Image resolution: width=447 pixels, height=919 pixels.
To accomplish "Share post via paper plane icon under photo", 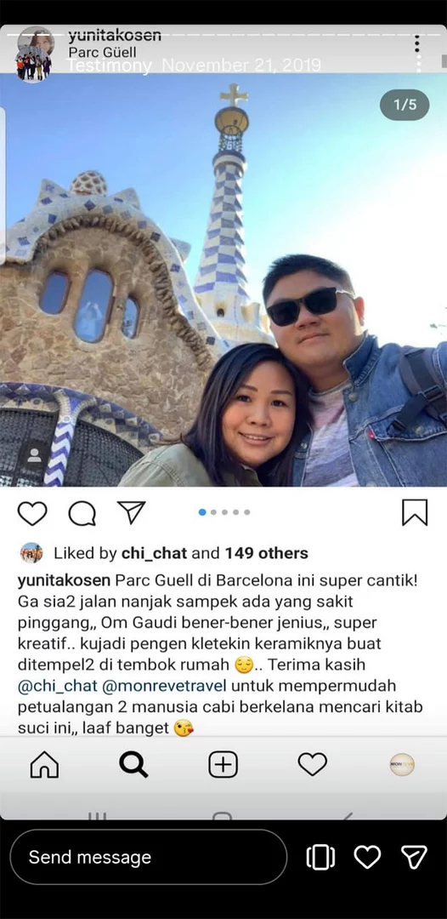I will (x=131, y=512).
